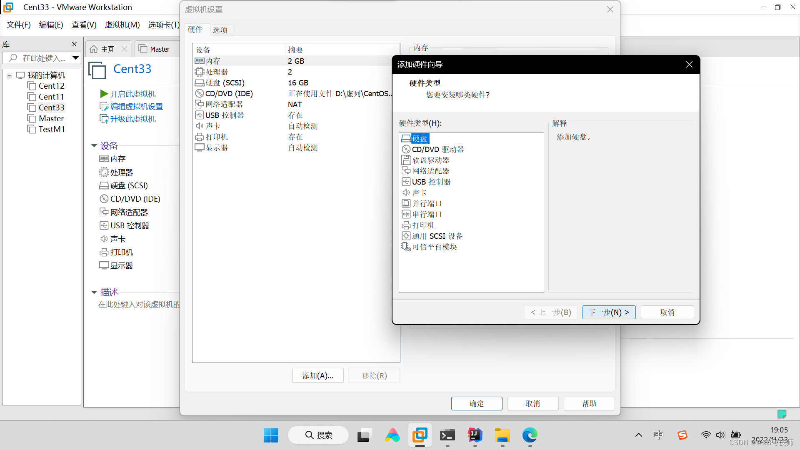800x450 pixels.
Task: Select 通用 SCSI 设备 hardware type
Action: pos(432,236)
